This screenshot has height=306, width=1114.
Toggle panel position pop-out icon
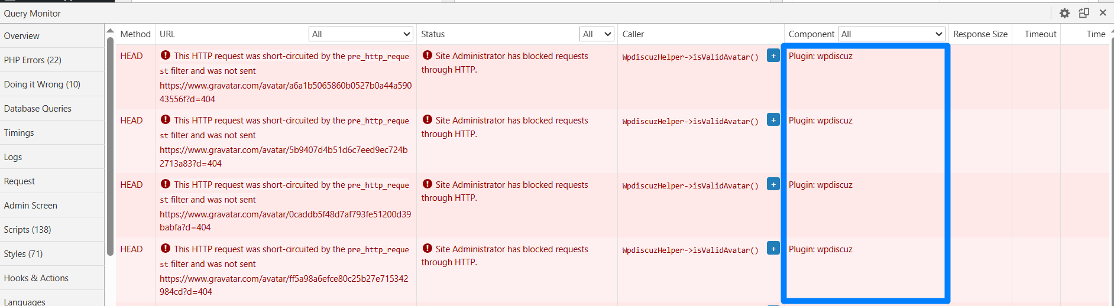tap(1084, 13)
